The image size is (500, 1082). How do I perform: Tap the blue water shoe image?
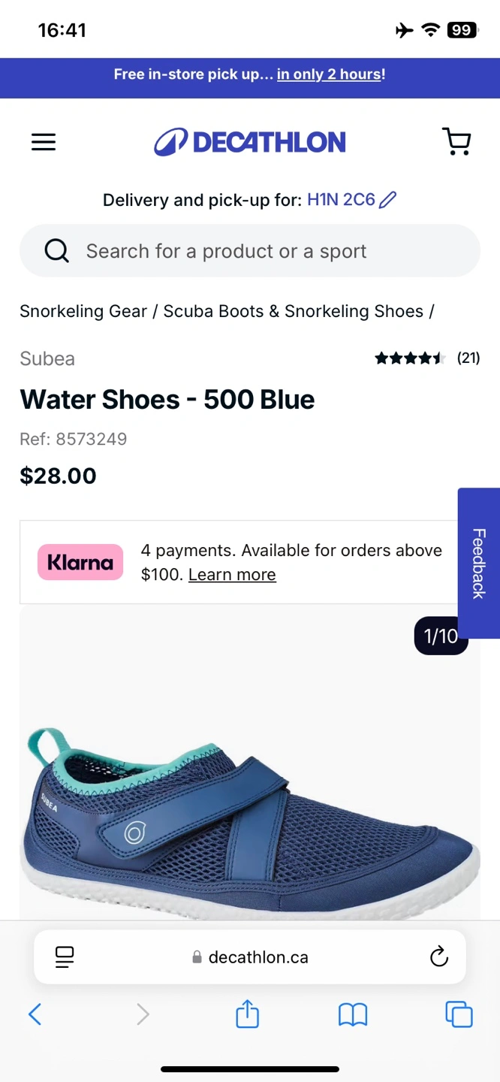click(x=250, y=819)
